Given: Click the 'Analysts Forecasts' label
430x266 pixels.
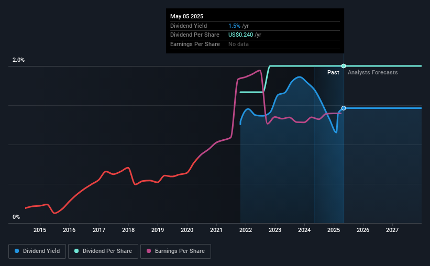Looking at the screenshot, I should tap(373, 72).
